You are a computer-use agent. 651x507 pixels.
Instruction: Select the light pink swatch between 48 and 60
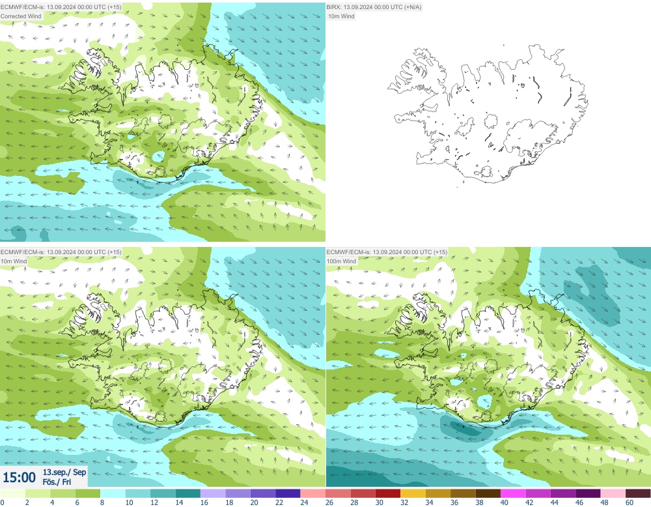[613, 493]
